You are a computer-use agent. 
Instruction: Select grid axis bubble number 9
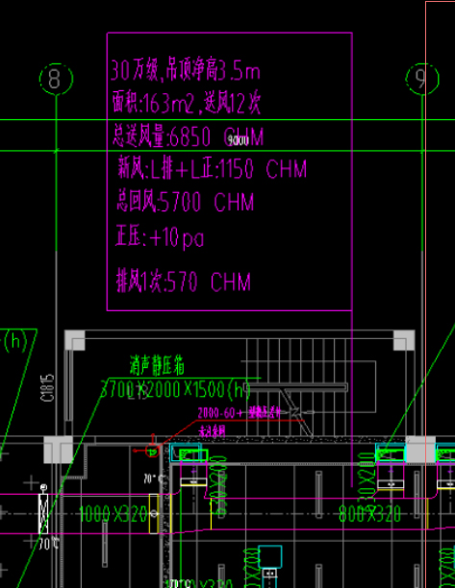422,79
